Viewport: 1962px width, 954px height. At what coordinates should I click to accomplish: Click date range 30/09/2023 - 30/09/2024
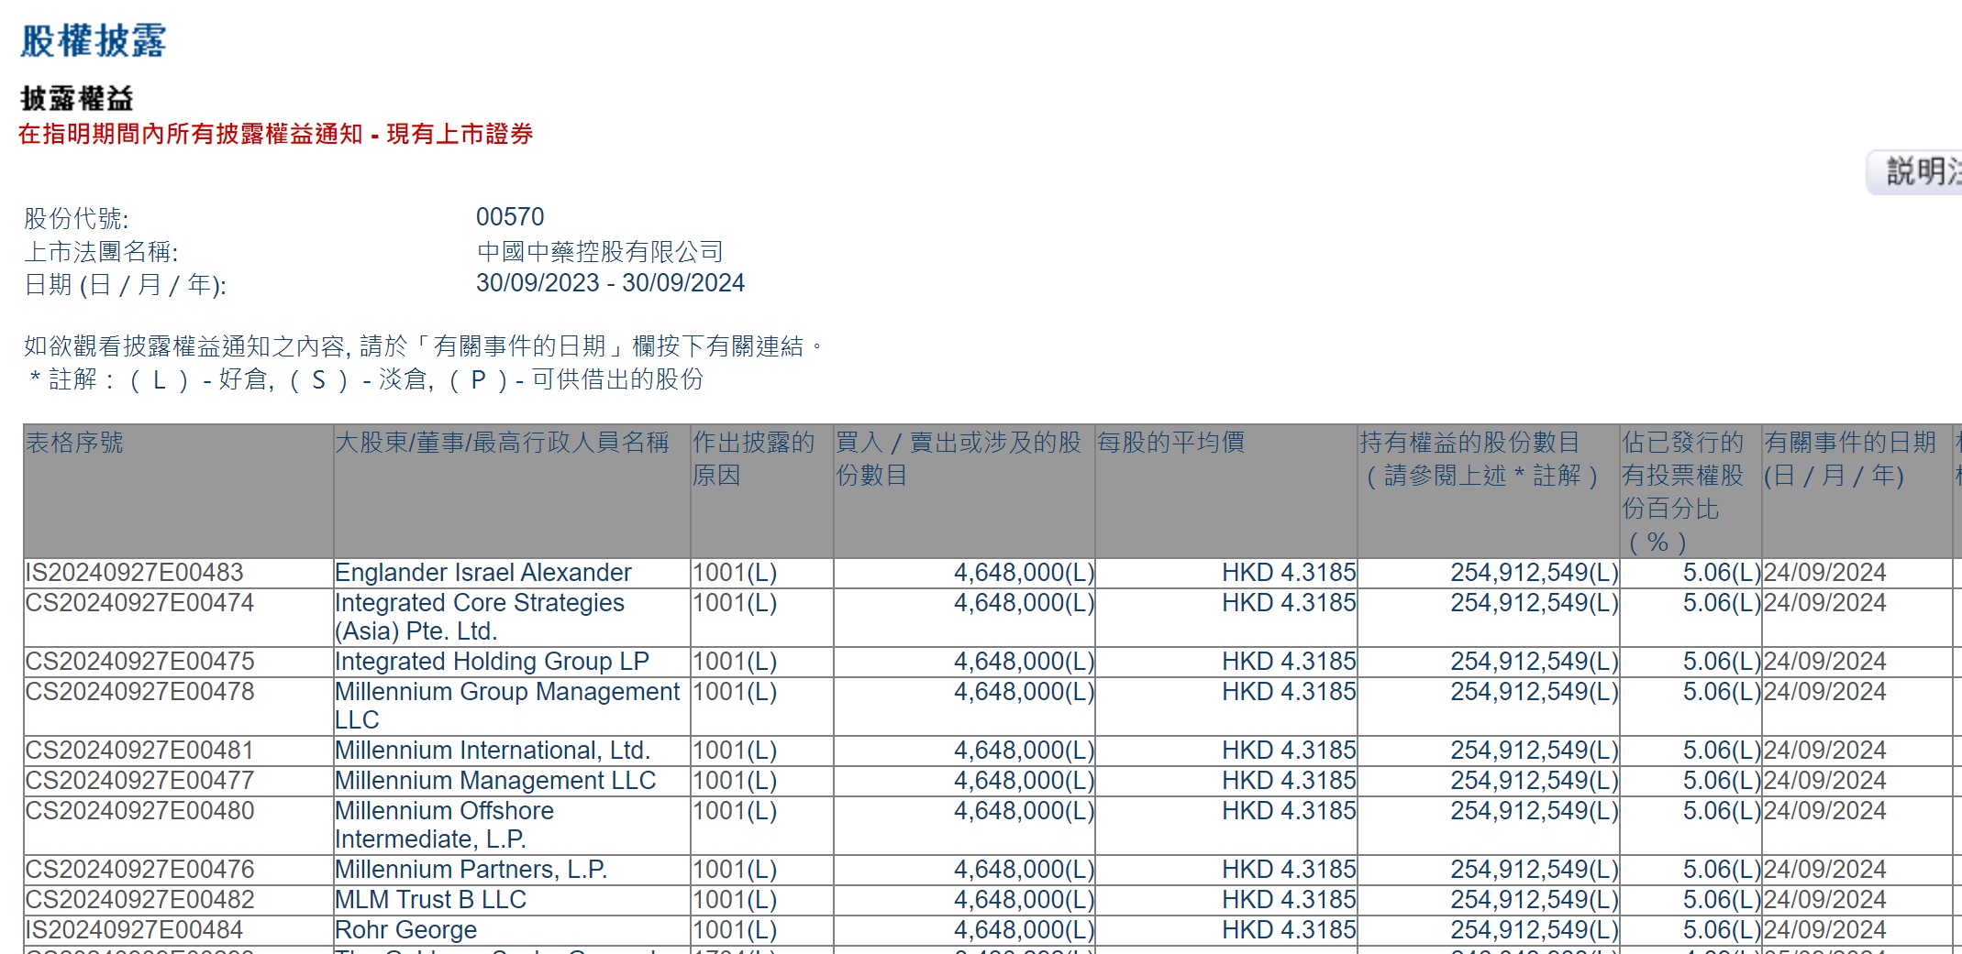[610, 283]
